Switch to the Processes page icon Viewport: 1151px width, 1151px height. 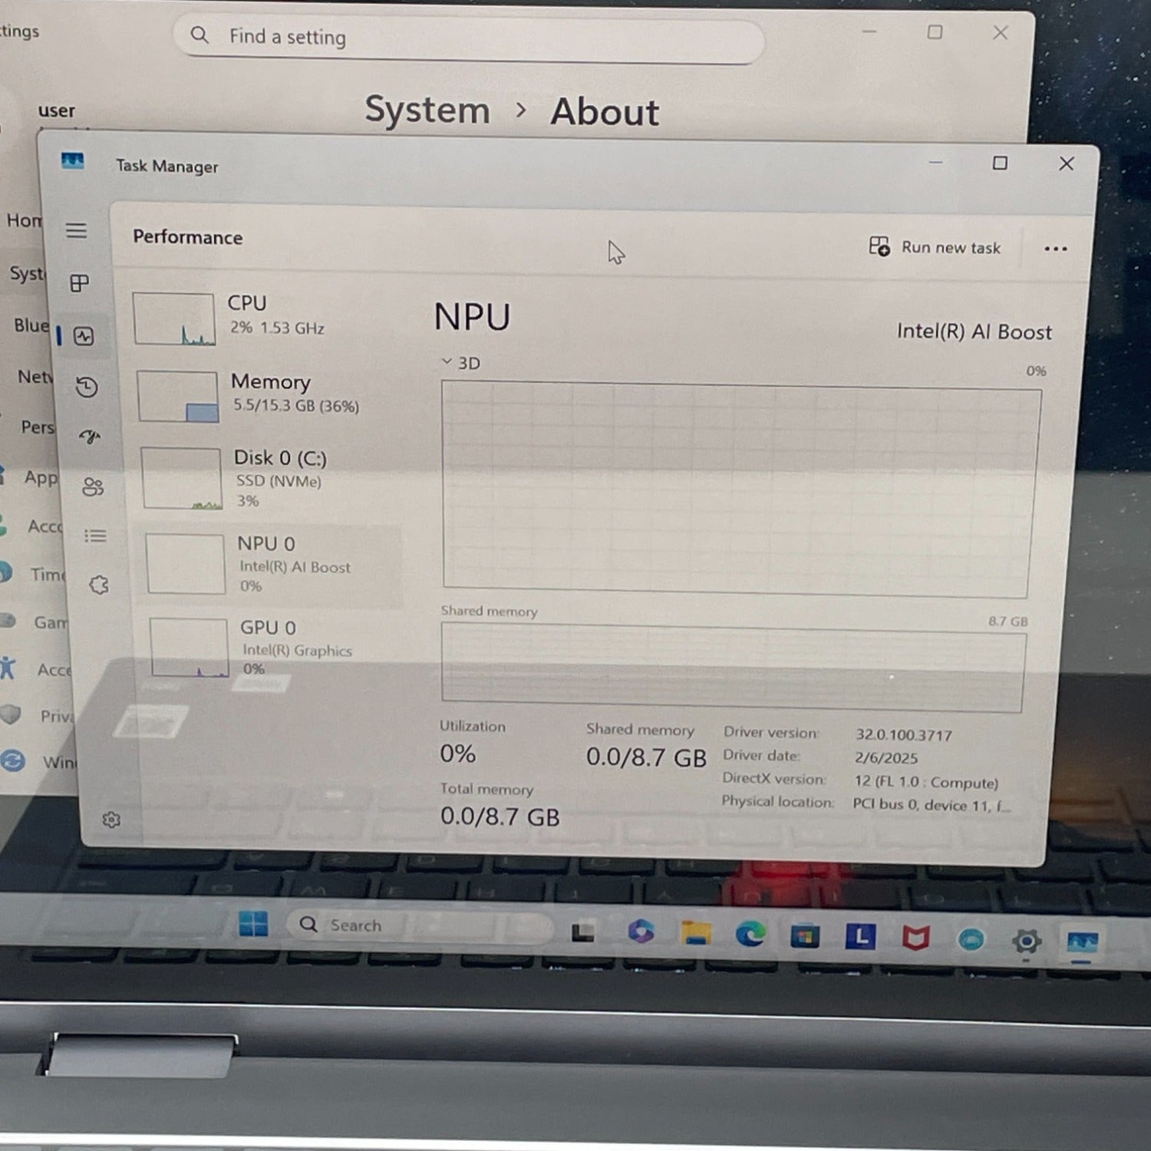point(79,283)
